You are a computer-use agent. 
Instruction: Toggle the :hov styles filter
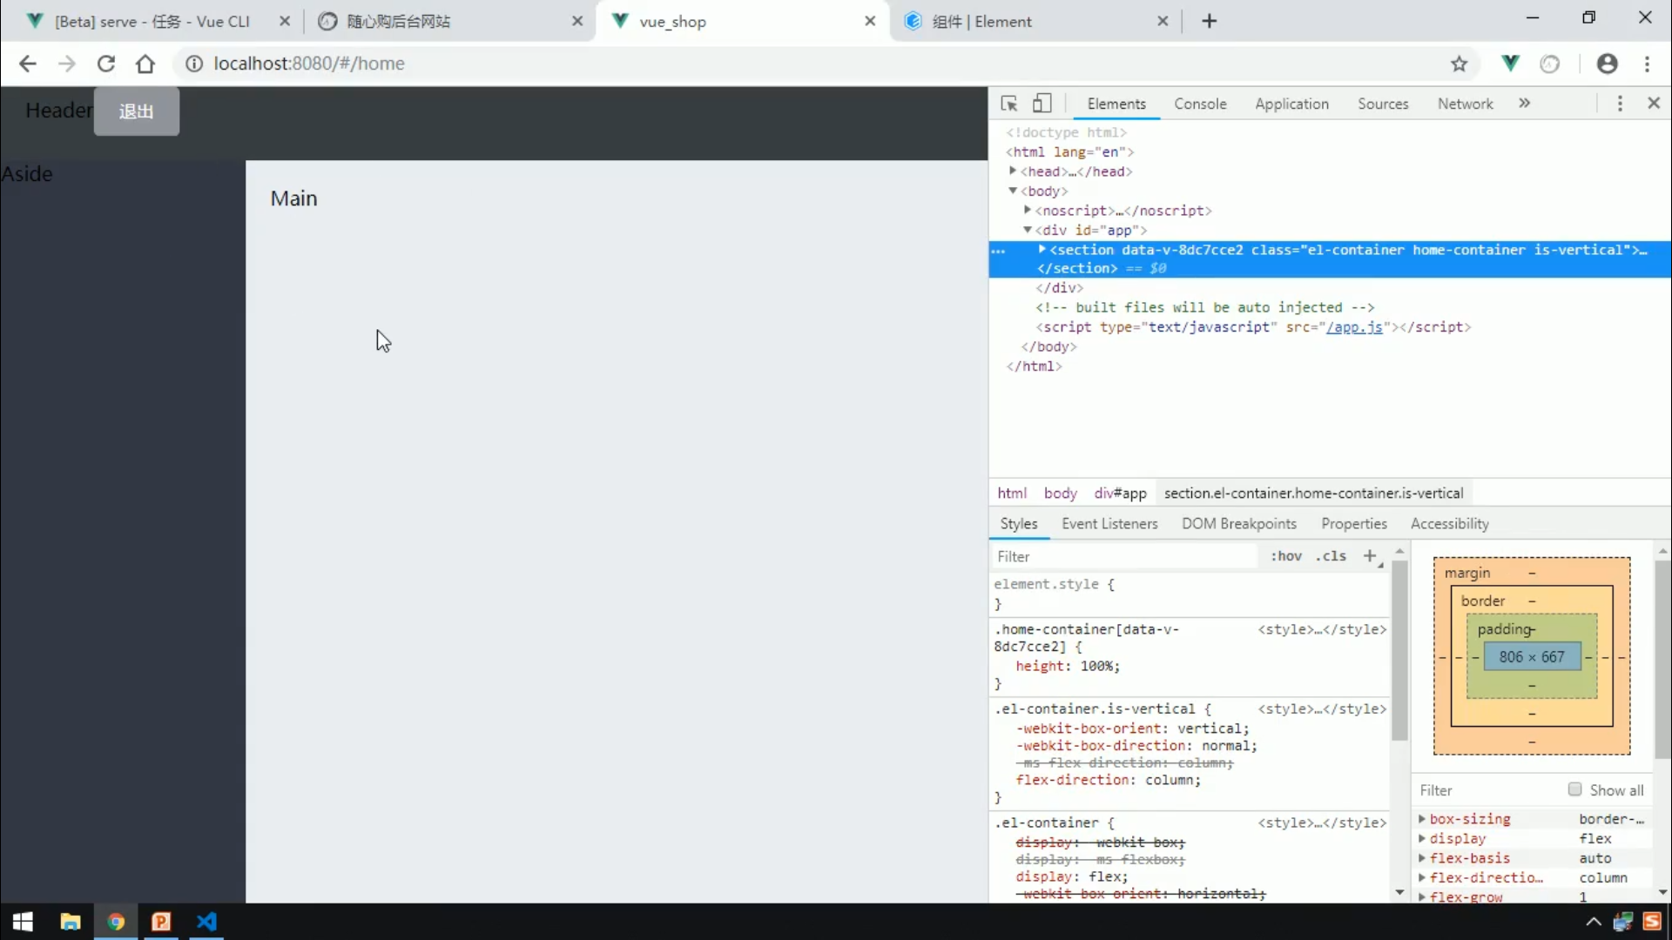click(x=1285, y=555)
